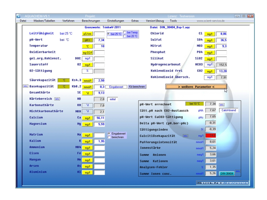The height and width of the screenshot is (200, 267).
Task: Open the Calcitlösekapazität info icon
Action: (185, 136)
